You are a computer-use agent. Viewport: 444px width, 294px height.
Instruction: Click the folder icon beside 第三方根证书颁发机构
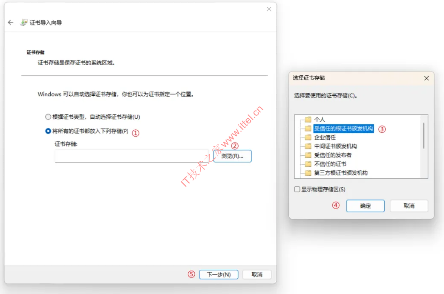(x=308, y=173)
